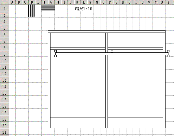Click the selected bar's bottom-right sizing handle
Screen dimensions: 174x136
pyautogui.click(x=168, y=56)
